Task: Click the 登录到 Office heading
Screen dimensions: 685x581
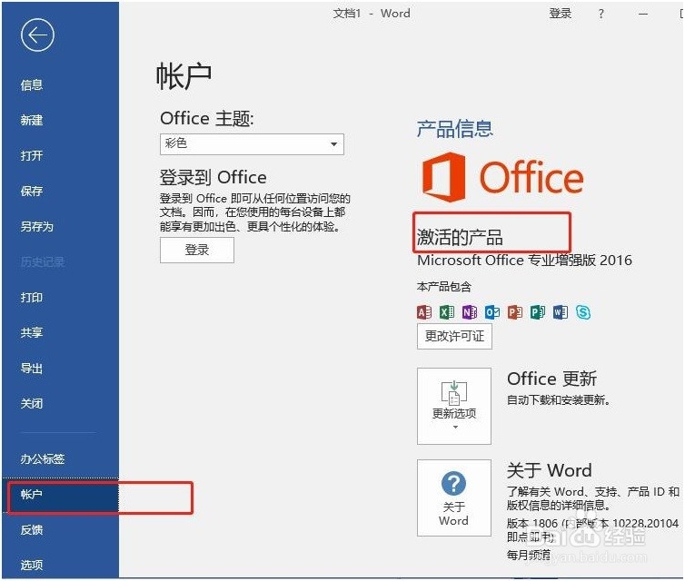Action: coord(213,177)
